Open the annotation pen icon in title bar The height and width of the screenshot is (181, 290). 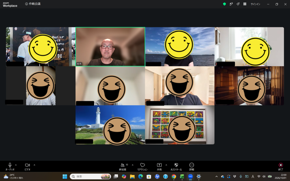pyautogui.click(x=231, y=4)
